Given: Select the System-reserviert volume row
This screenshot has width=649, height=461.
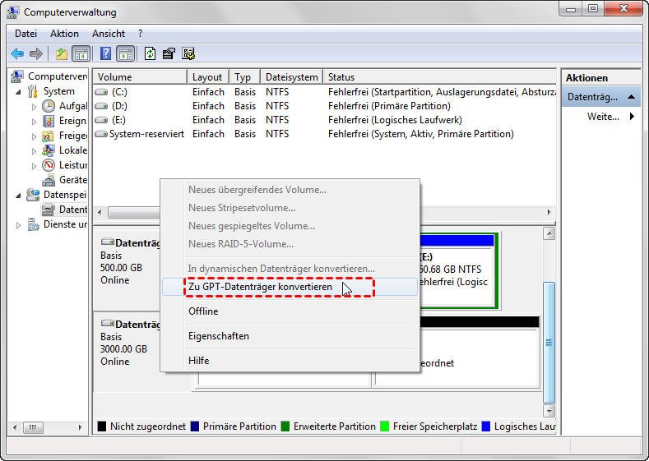Looking at the screenshot, I should coord(325,134).
